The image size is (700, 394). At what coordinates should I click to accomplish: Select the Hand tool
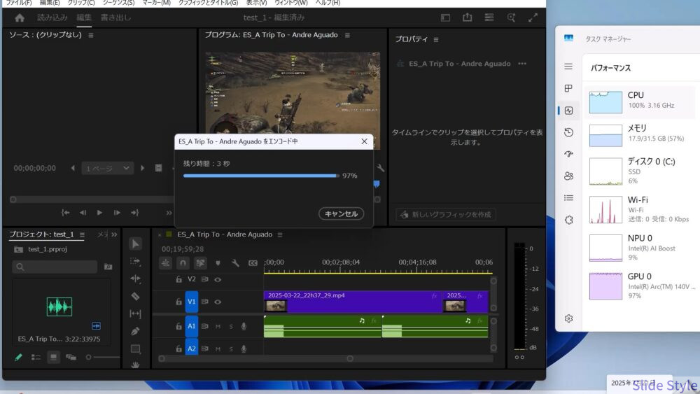point(135,365)
